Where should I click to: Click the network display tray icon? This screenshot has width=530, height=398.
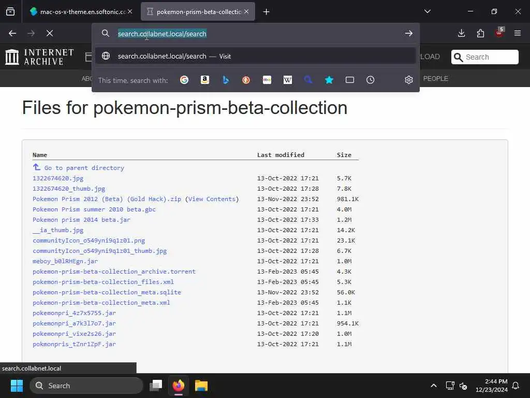[x=450, y=386]
